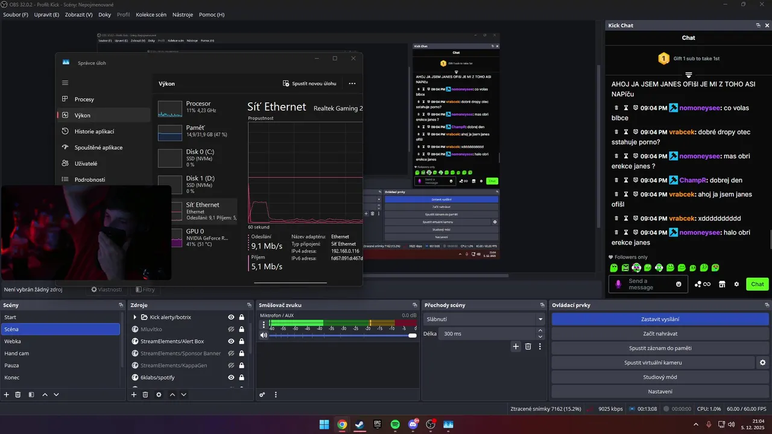Open audio mixer menu dots at bottom
Image resolution: width=772 pixels, height=434 pixels.
(x=276, y=394)
